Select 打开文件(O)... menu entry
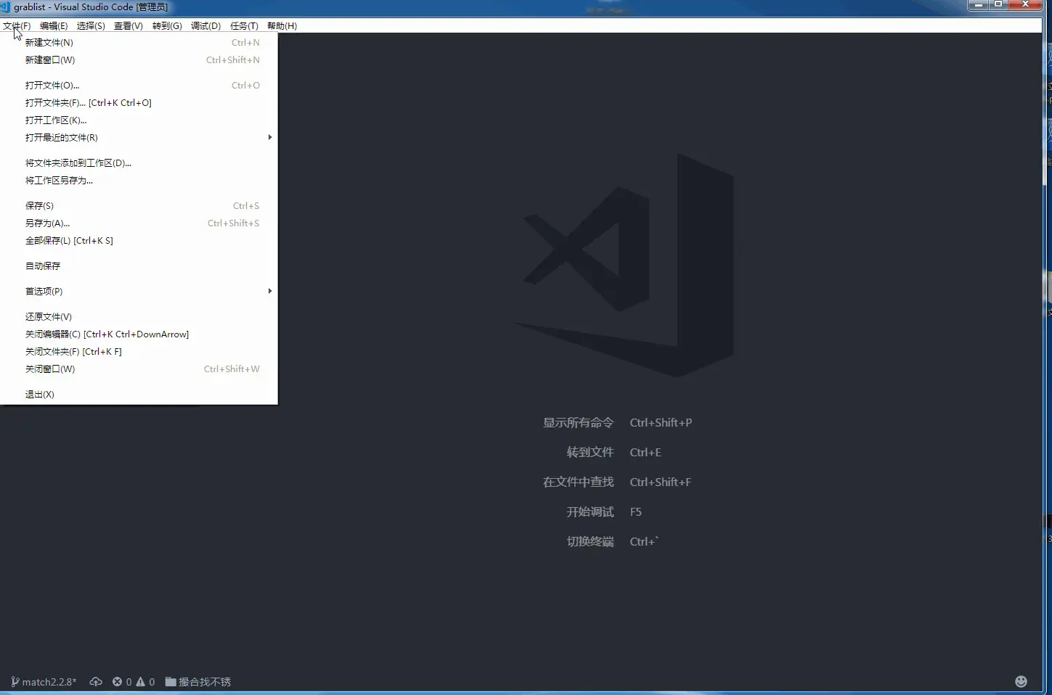 (139, 86)
